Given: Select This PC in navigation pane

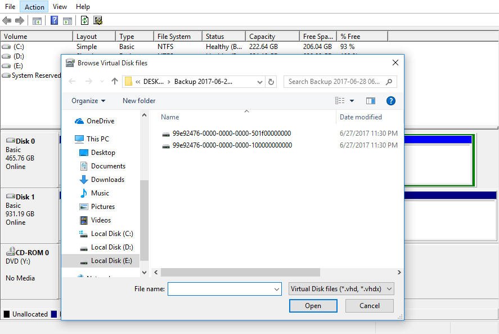Looking at the screenshot, I should (92, 139).
